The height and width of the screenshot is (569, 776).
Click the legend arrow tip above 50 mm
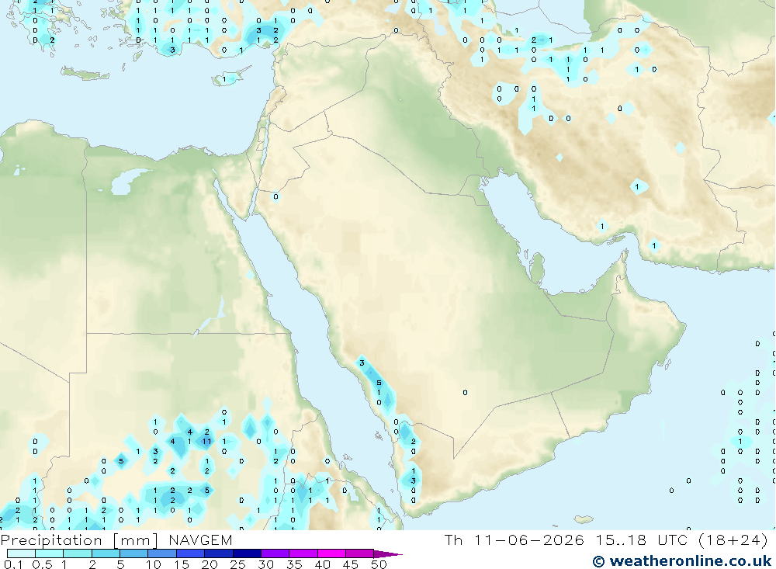[388, 554]
